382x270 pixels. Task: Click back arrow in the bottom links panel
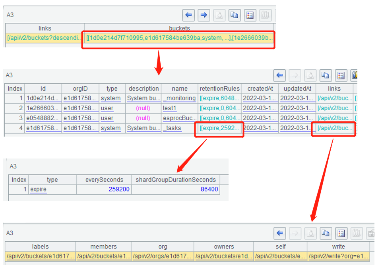coord(280,233)
